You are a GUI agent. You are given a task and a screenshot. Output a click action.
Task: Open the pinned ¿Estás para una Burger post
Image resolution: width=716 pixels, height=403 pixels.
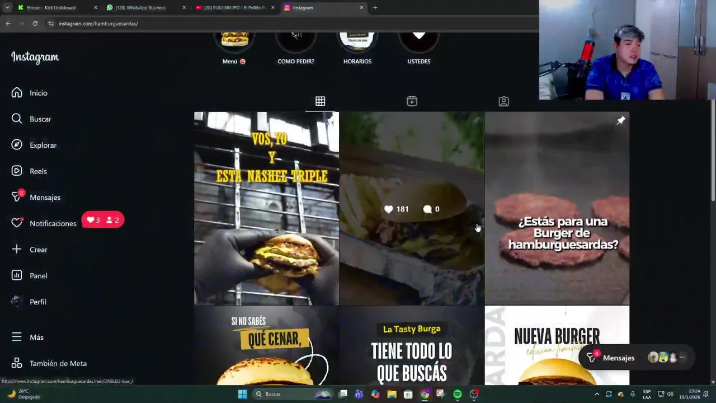pyautogui.click(x=557, y=208)
